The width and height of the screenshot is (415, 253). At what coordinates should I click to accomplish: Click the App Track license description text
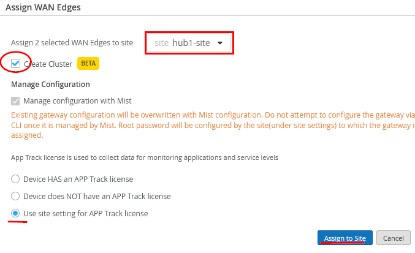tap(145, 157)
